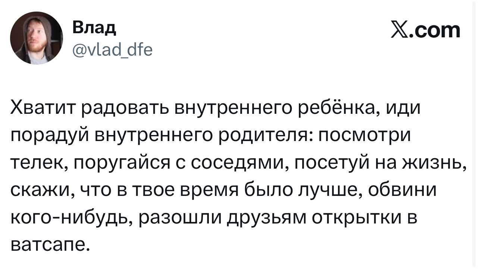The width and height of the screenshot is (479, 272).
Task: Click the word "скажи" in the tweet
Action: (38, 190)
